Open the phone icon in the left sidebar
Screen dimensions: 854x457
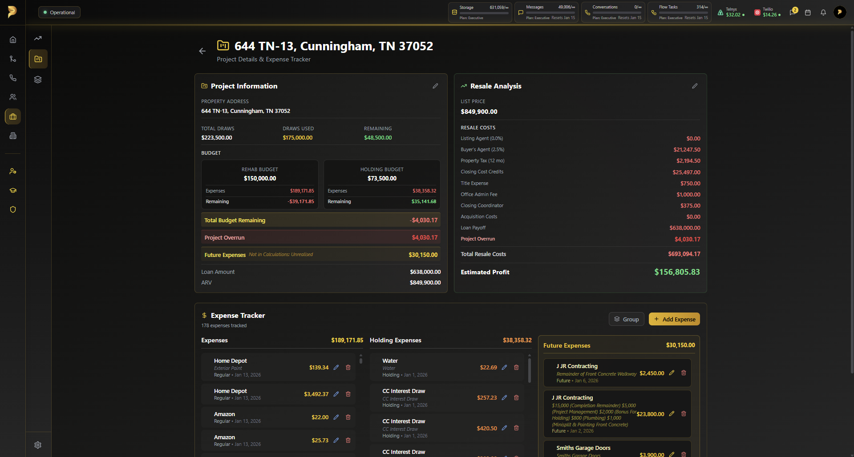click(13, 78)
